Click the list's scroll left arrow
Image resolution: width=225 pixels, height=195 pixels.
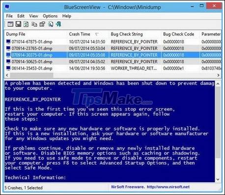click(x=7, y=75)
